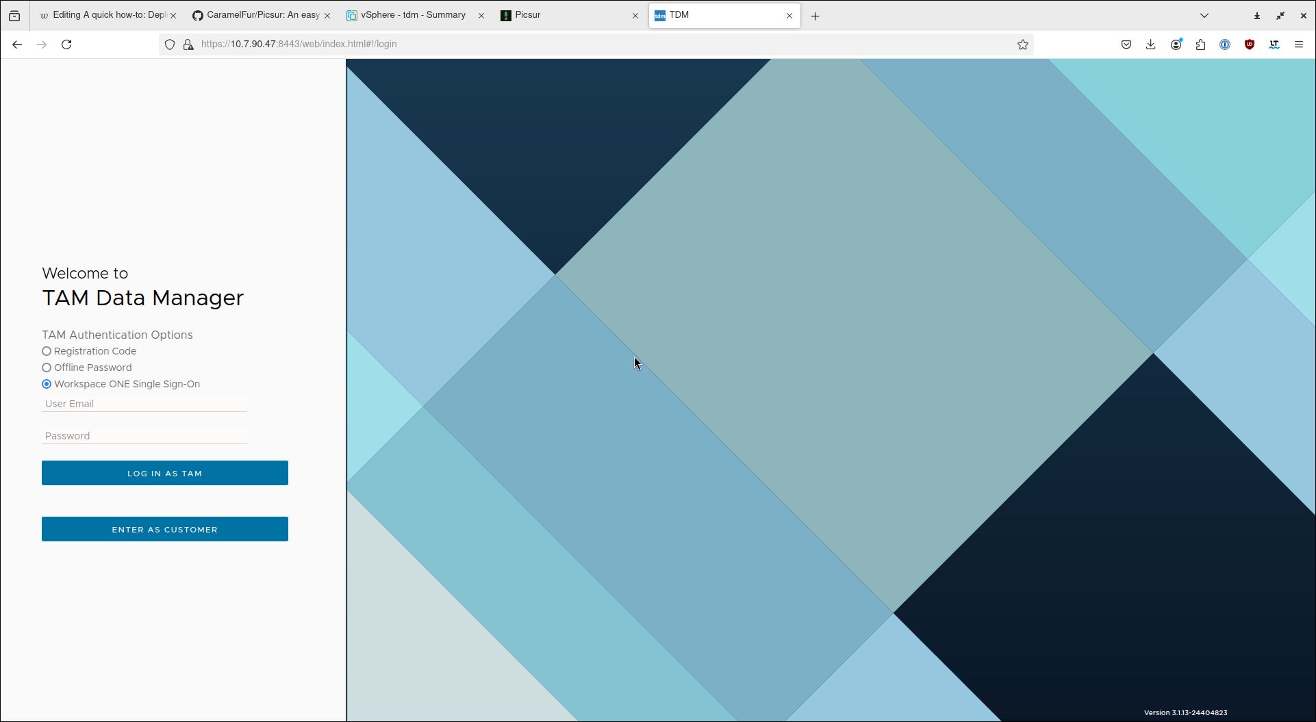Image resolution: width=1316 pixels, height=722 pixels.
Task: Click the LOG IN AS TAM button
Action: tap(165, 473)
